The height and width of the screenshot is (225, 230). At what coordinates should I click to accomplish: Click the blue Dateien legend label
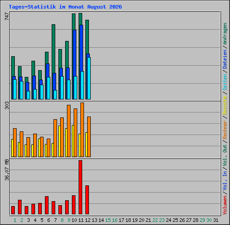pyautogui.click(x=225, y=59)
